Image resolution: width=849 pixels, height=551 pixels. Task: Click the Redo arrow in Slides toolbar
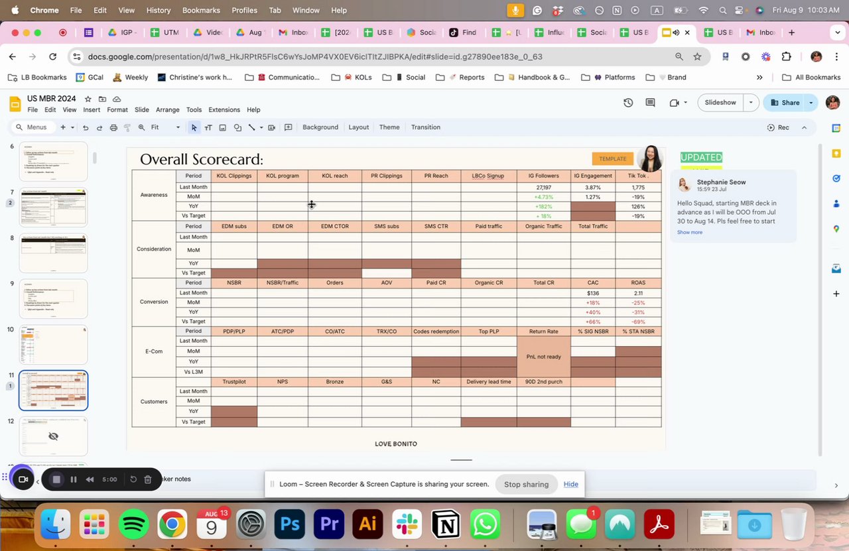(99, 127)
